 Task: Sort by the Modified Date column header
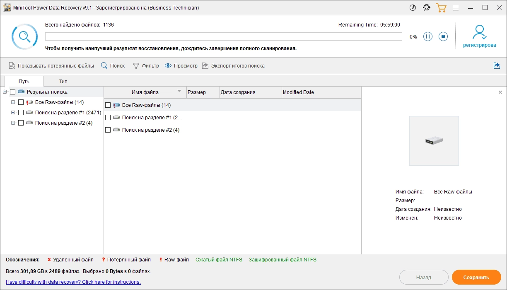[x=321, y=92]
